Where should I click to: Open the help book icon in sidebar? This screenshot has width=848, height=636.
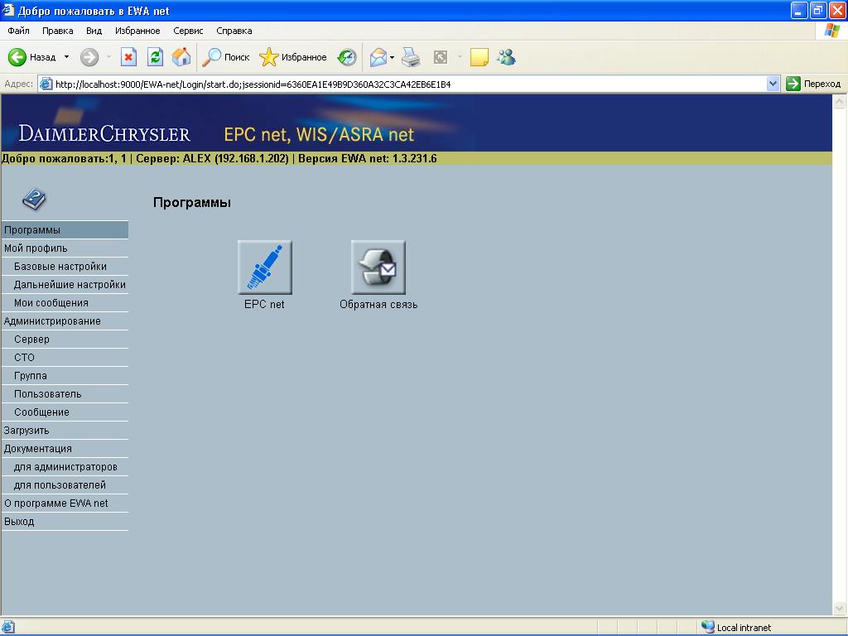34,199
